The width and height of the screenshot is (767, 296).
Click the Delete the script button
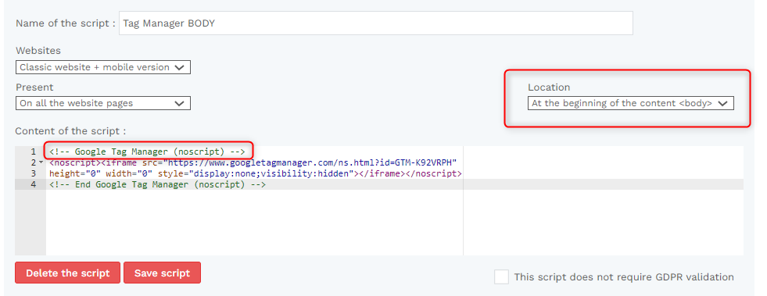(67, 273)
